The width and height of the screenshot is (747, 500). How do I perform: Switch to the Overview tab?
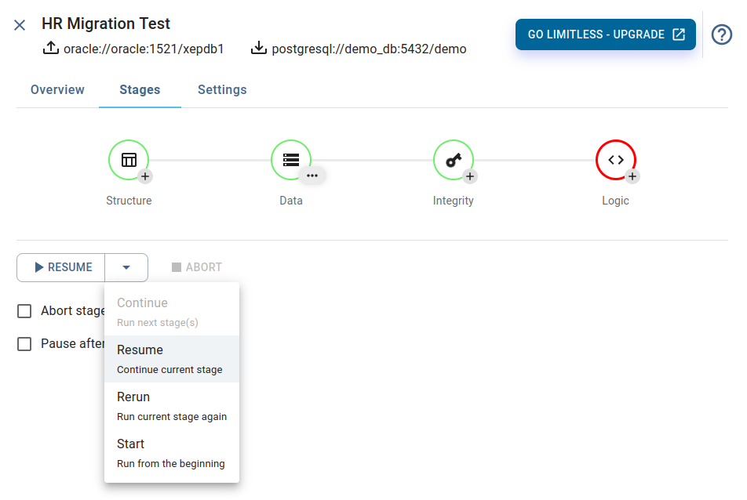pos(57,90)
